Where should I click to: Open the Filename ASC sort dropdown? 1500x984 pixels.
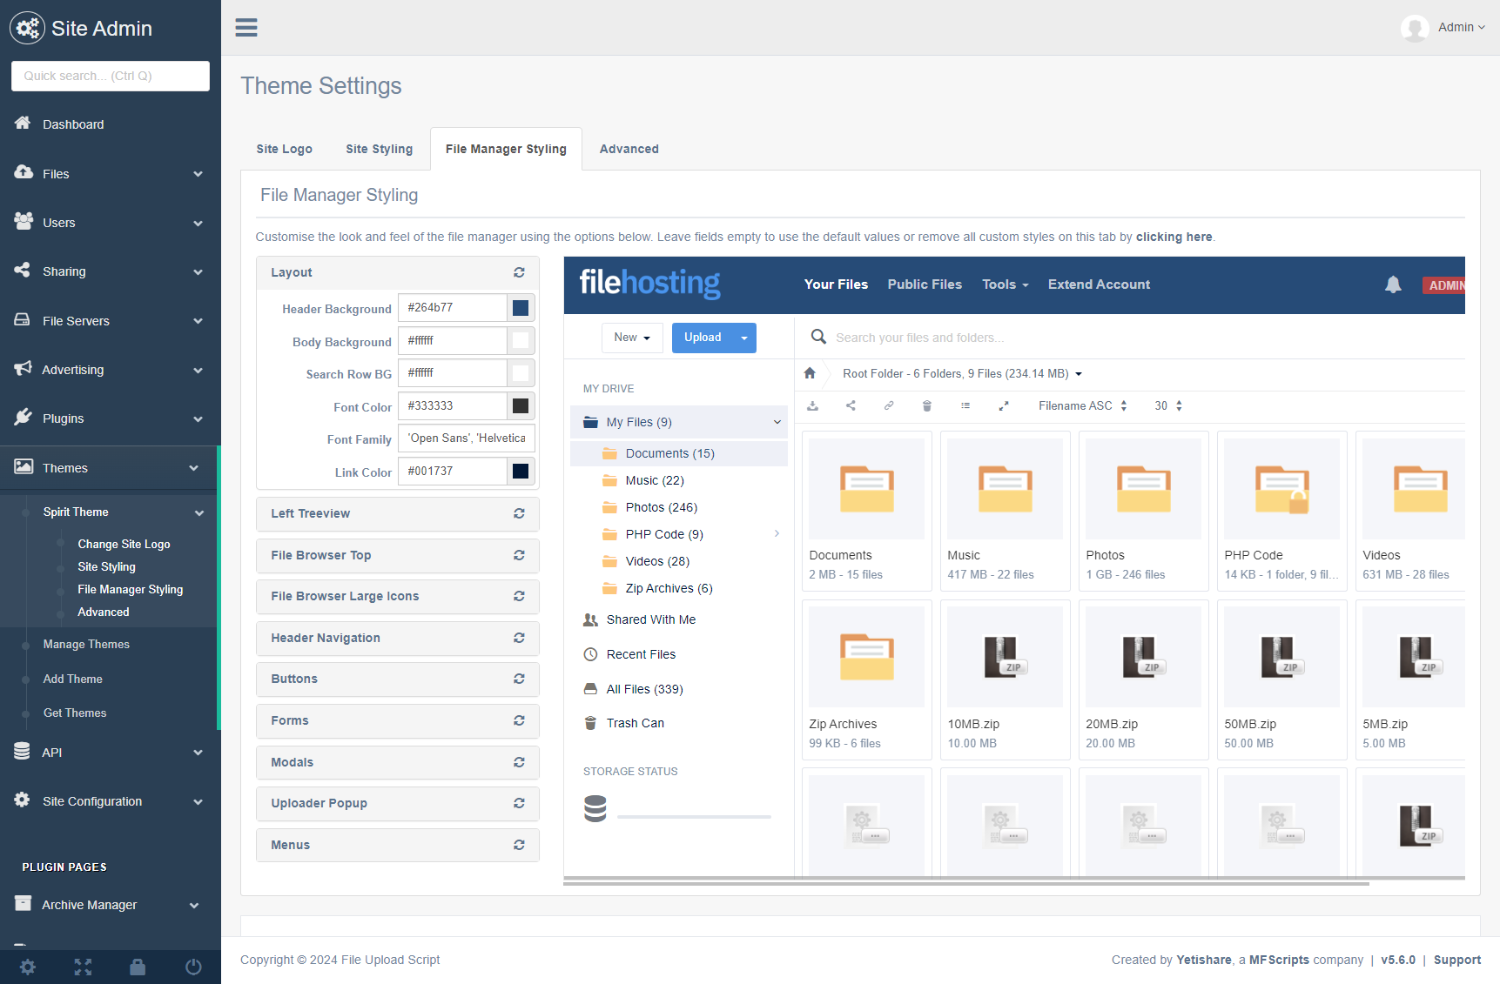[1082, 406]
